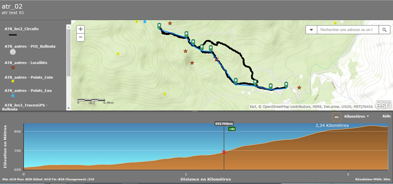Toggle the measure ruler tool button
The height and width of the screenshot is (184, 393).
coord(337,117)
